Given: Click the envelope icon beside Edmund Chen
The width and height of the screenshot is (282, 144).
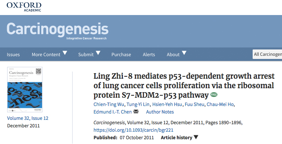Looking at the screenshot, I should (136, 112).
